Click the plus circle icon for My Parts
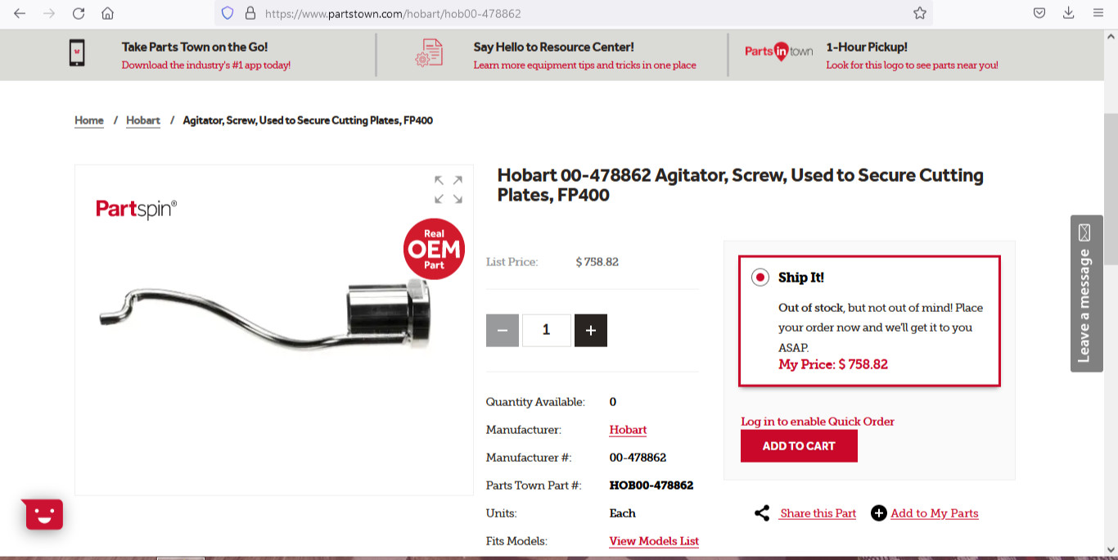This screenshot has height=560, width=1118. click(878, 513)
